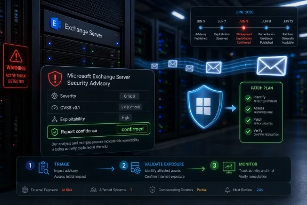Click the red shield alert icon
This screenshot has width=307, height=205.
(55, 78)
